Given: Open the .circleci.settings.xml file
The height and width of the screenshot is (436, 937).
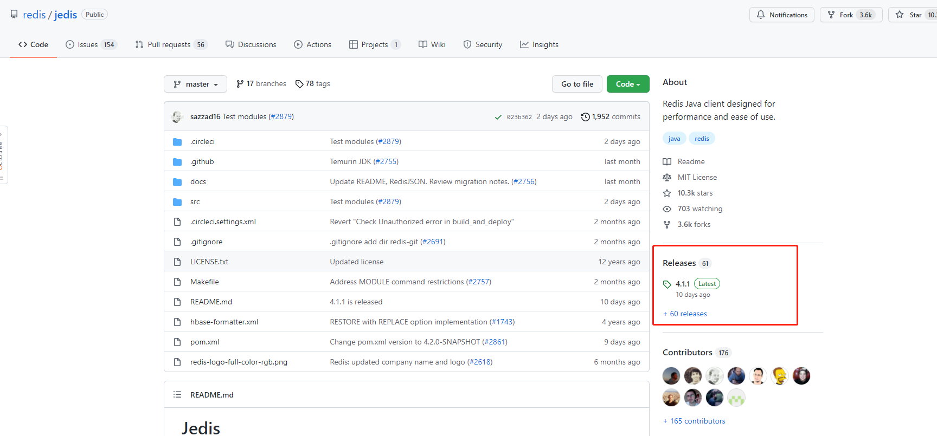Looking at the screenshot, I should coord(223,222).
